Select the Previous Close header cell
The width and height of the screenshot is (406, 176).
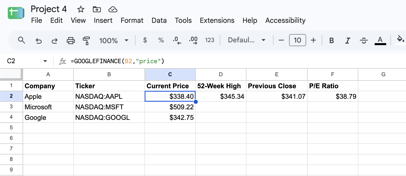point(277,86)
